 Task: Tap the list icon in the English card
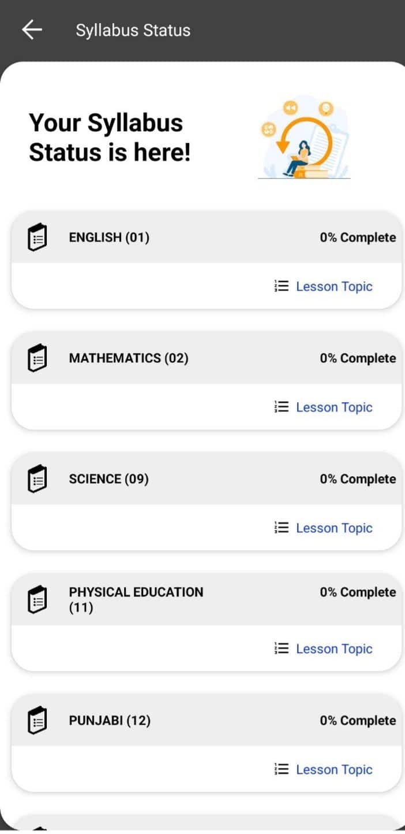pyautogui.click(x=281, y=286)
